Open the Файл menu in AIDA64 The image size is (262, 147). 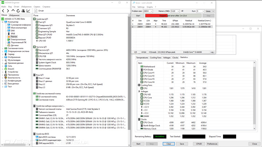click(4, 7)
